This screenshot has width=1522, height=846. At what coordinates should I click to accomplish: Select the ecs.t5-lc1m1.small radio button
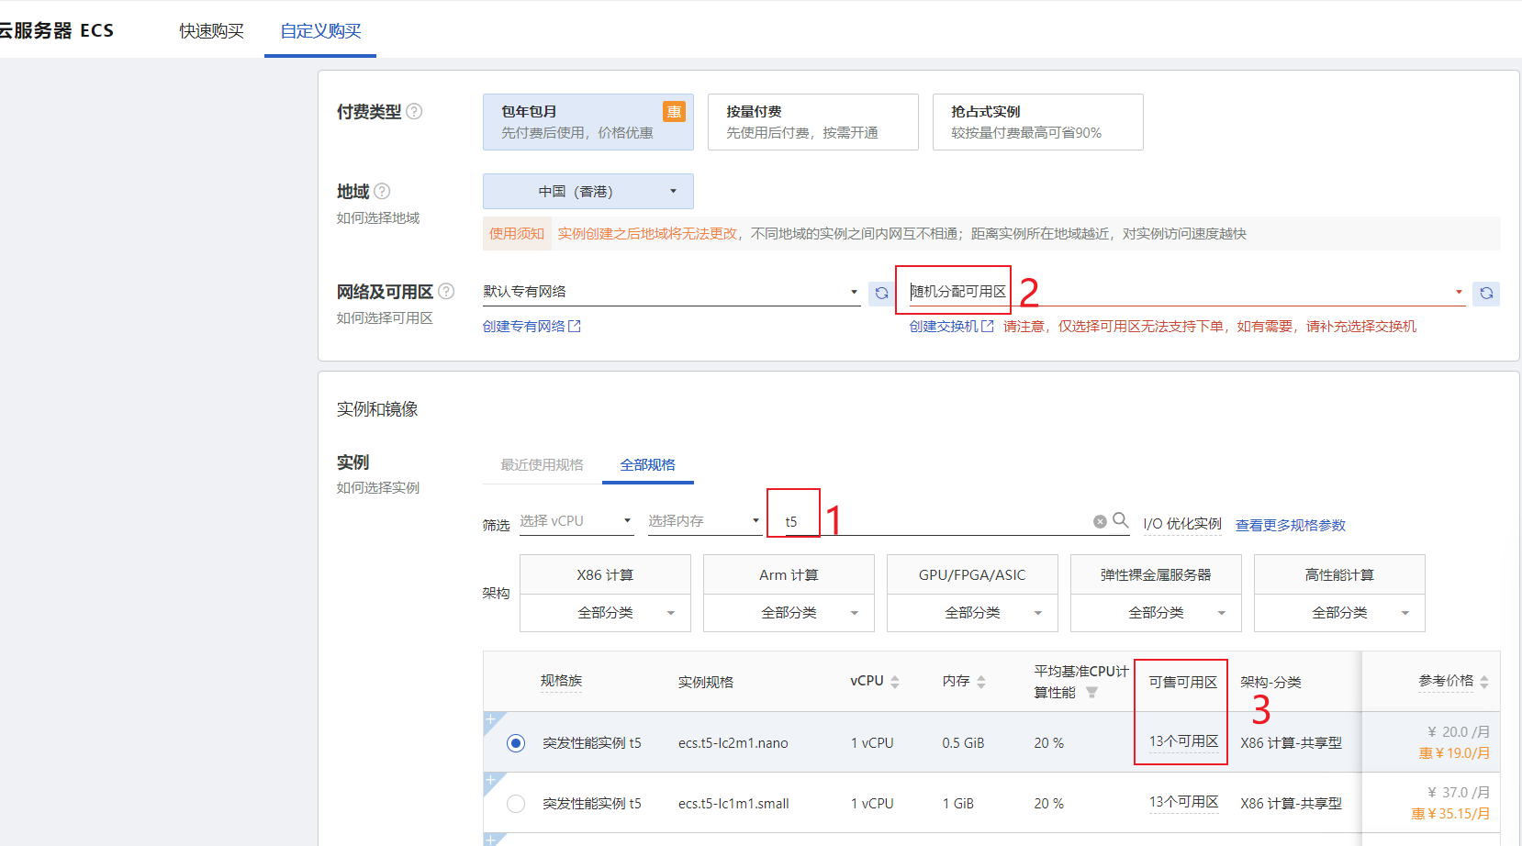click(x=516, y=804)
